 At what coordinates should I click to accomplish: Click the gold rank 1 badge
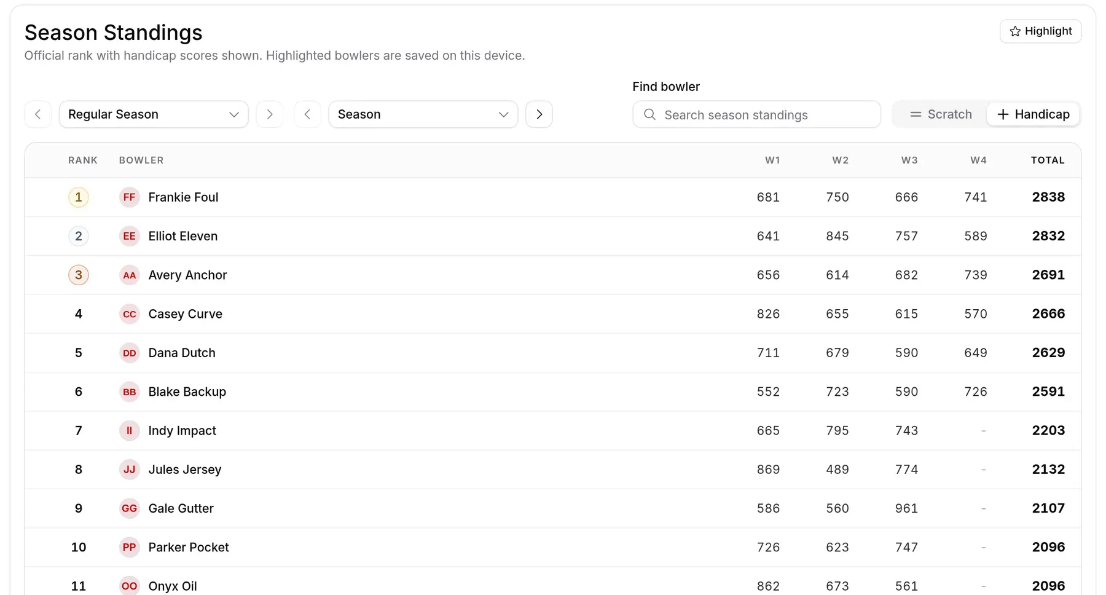pyautogui.click(x=79, y=197)
